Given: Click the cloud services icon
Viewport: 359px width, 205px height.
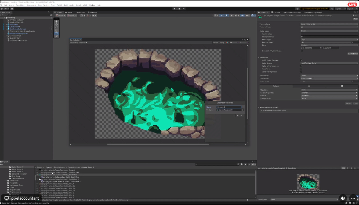Looking at the screenshot, I should 12,9.
